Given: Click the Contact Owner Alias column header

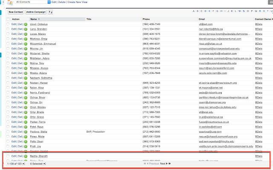Looking at the screenshot, I should click(264, 19).
